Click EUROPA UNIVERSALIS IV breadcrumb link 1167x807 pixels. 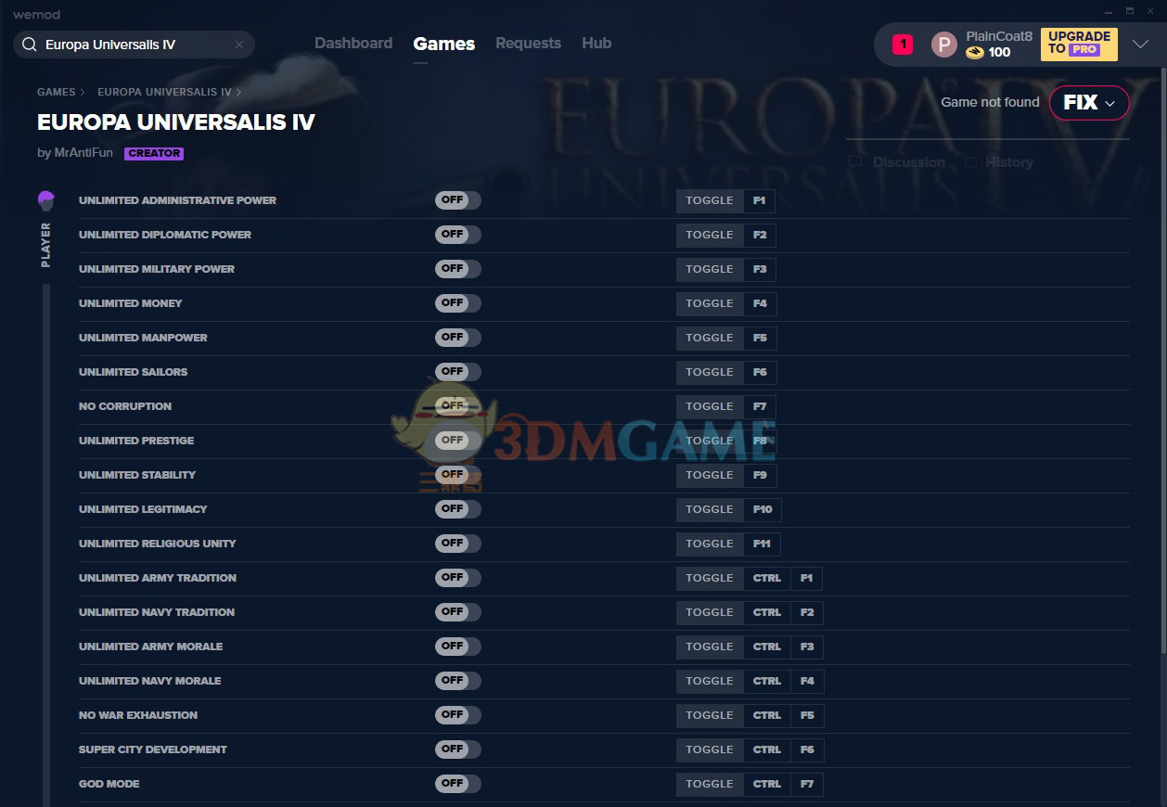click(164, 93)
